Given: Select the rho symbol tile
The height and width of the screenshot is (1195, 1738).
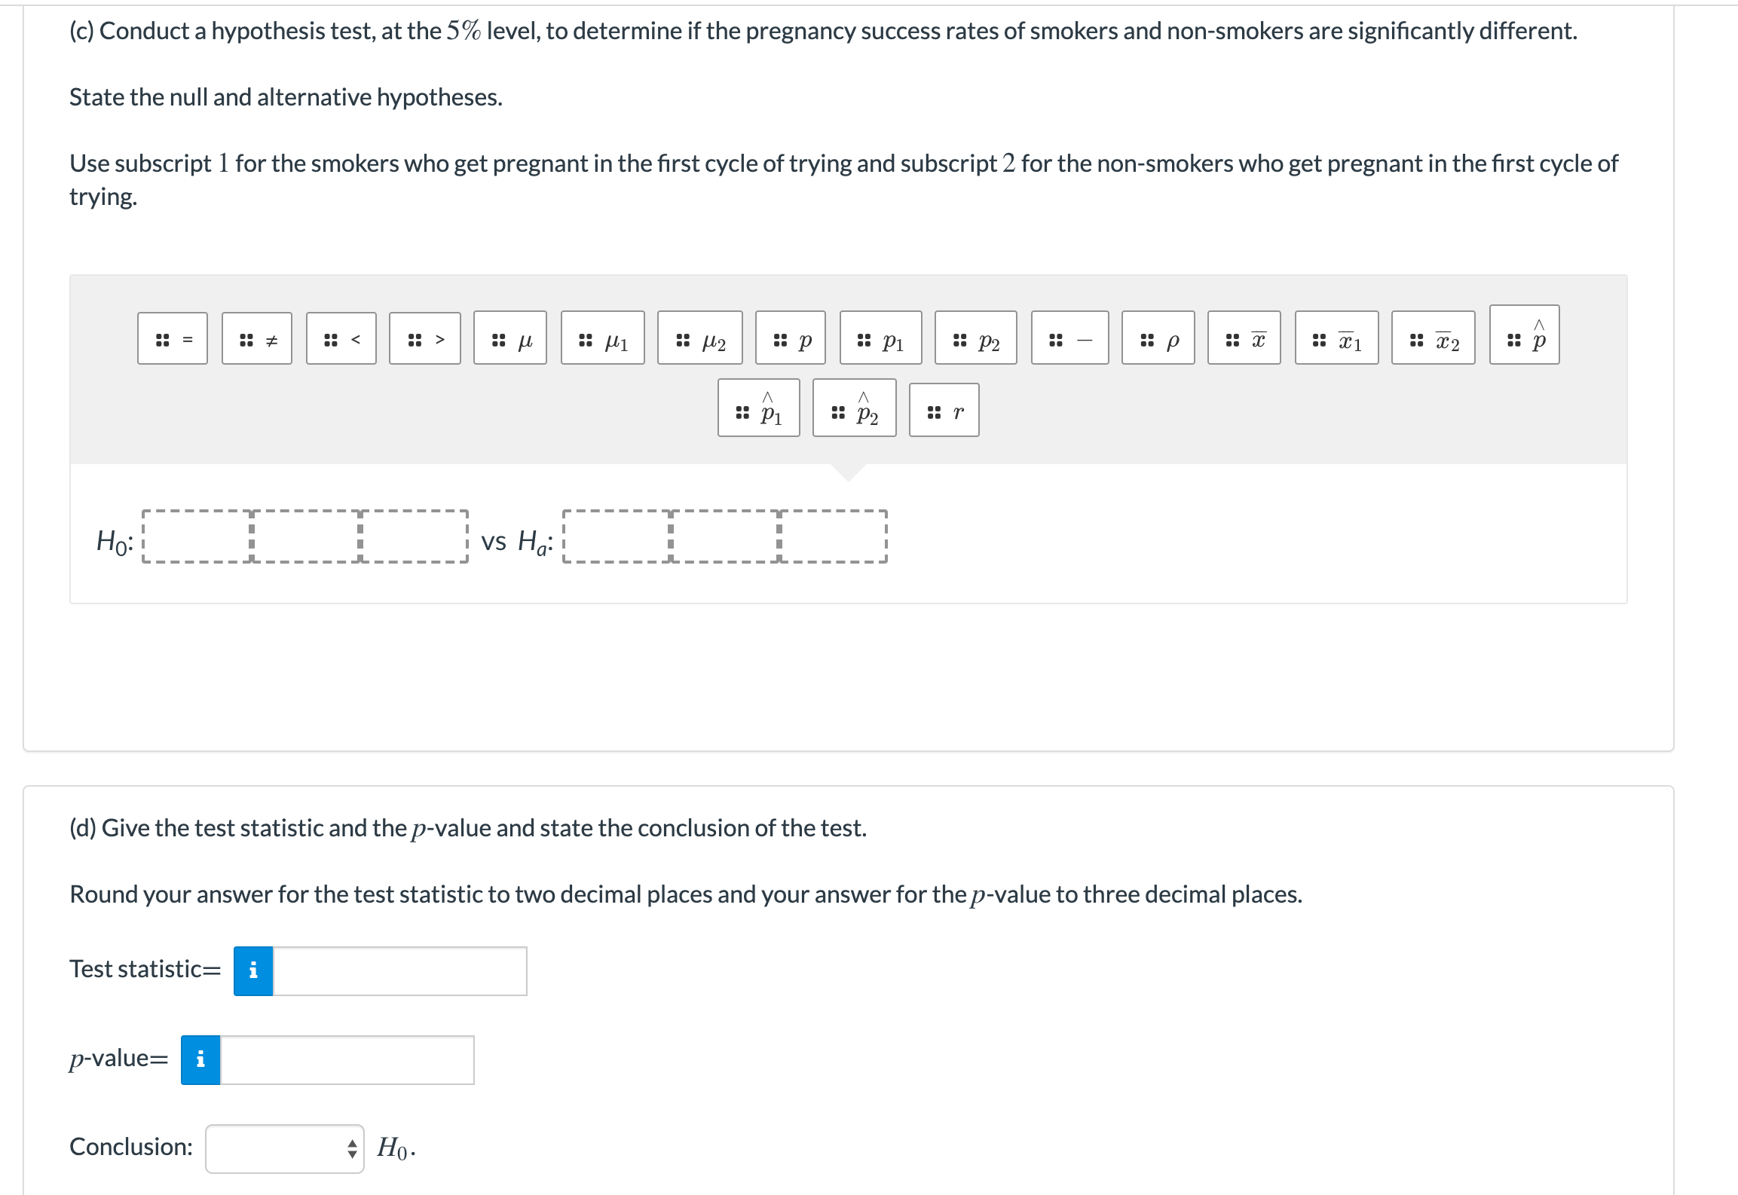Looking at the screenshot, I should tap(1158, 338).
